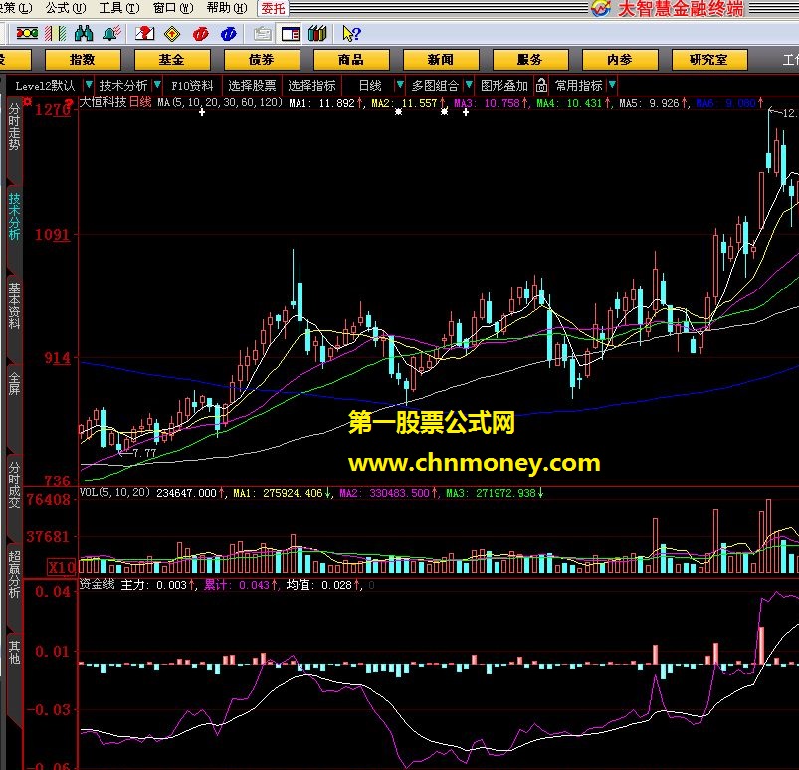Expand the 常用指标 dropdown arrow
This screenshot has width=799, height=770.
pos(612,85)
